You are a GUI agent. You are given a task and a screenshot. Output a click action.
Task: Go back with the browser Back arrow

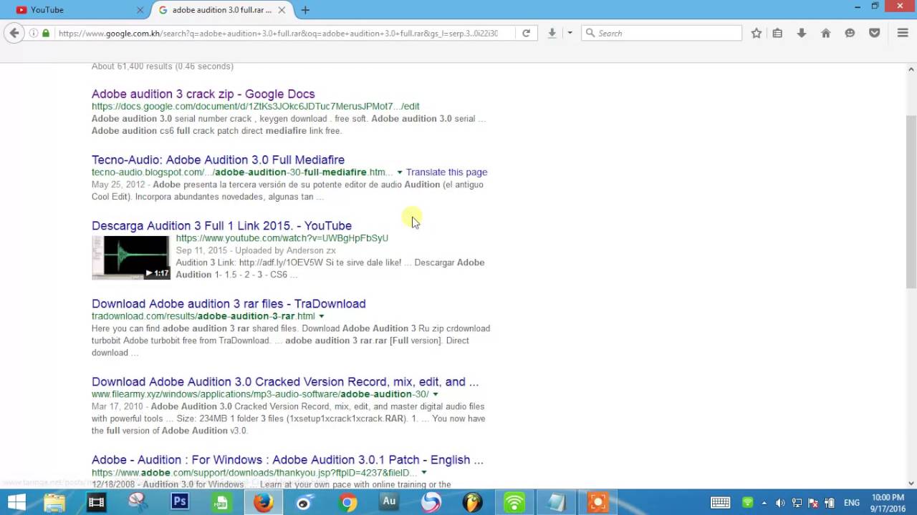tap(14, 33)
